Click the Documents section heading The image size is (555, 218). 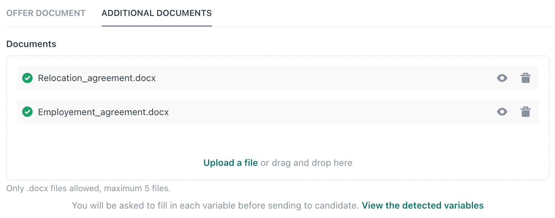tap(31, 44)
